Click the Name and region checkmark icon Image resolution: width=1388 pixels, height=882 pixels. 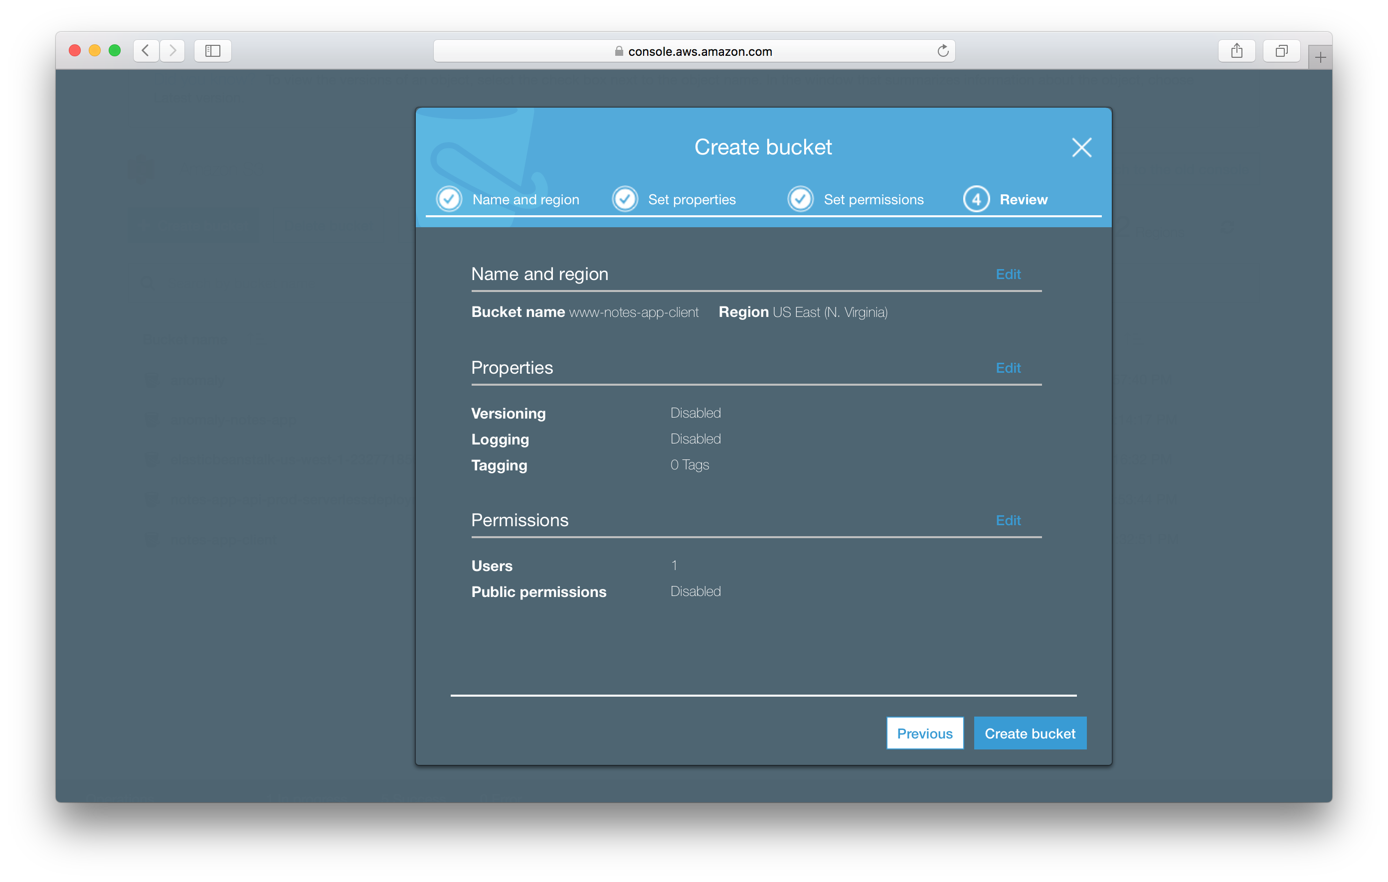(x=449, y=199)
